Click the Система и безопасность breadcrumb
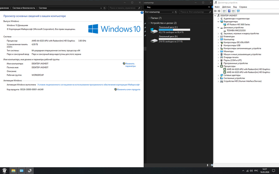The width and height of the screenshot is (279, 174). [24, 8]
